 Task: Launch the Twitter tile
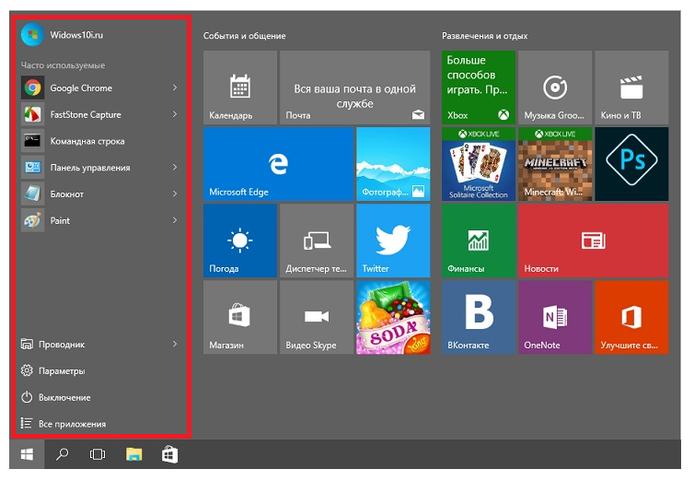point(392,240)
